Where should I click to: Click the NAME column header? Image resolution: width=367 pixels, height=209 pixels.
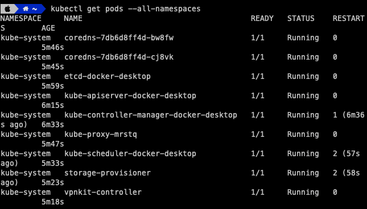(73, 18)
